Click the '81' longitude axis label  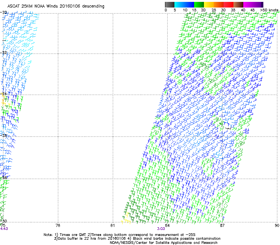tap(112, 225)
